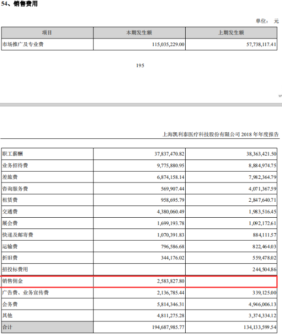282x335 pixels.
Task: Click the section heading 54、销售费用
Action: [x=19, y=4]
